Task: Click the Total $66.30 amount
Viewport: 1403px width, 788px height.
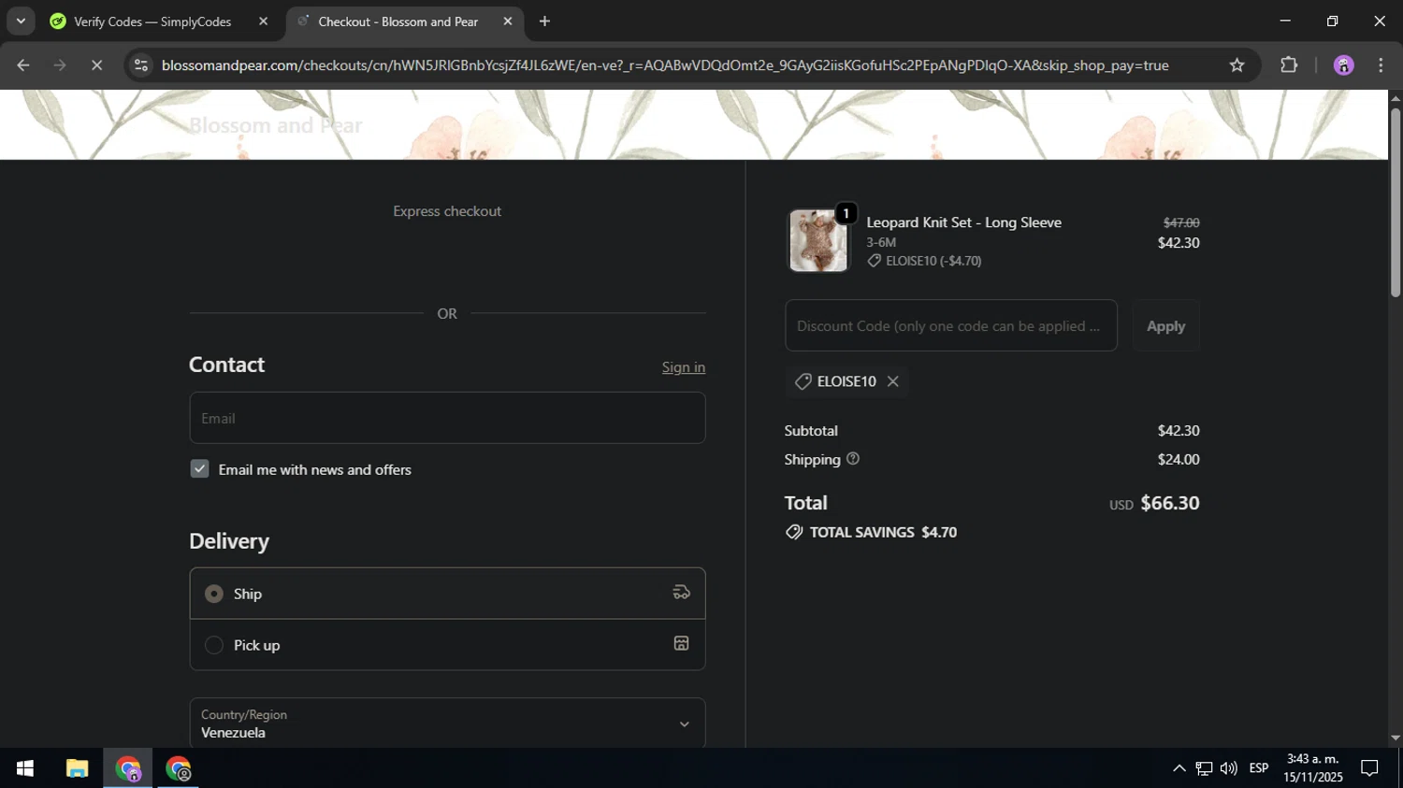Action: pos(1169,503)
